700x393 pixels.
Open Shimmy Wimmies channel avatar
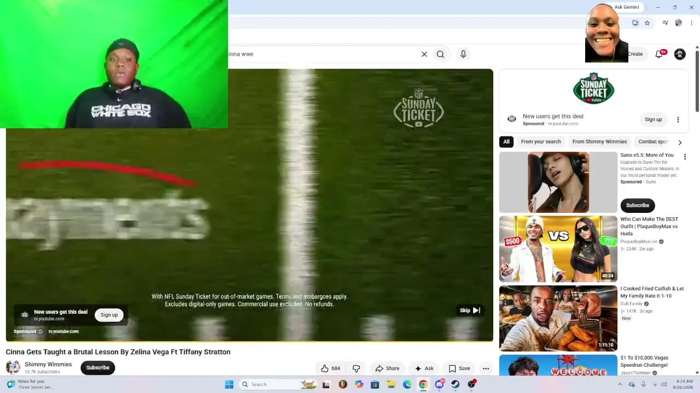(x=13, y=367)
